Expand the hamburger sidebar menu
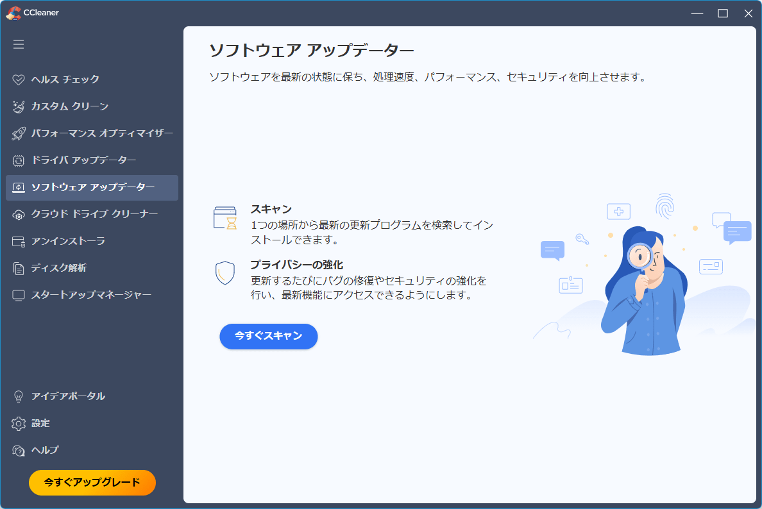Image resolution: width=762 pixels, height=509 pixels. (x=19, y=44)
